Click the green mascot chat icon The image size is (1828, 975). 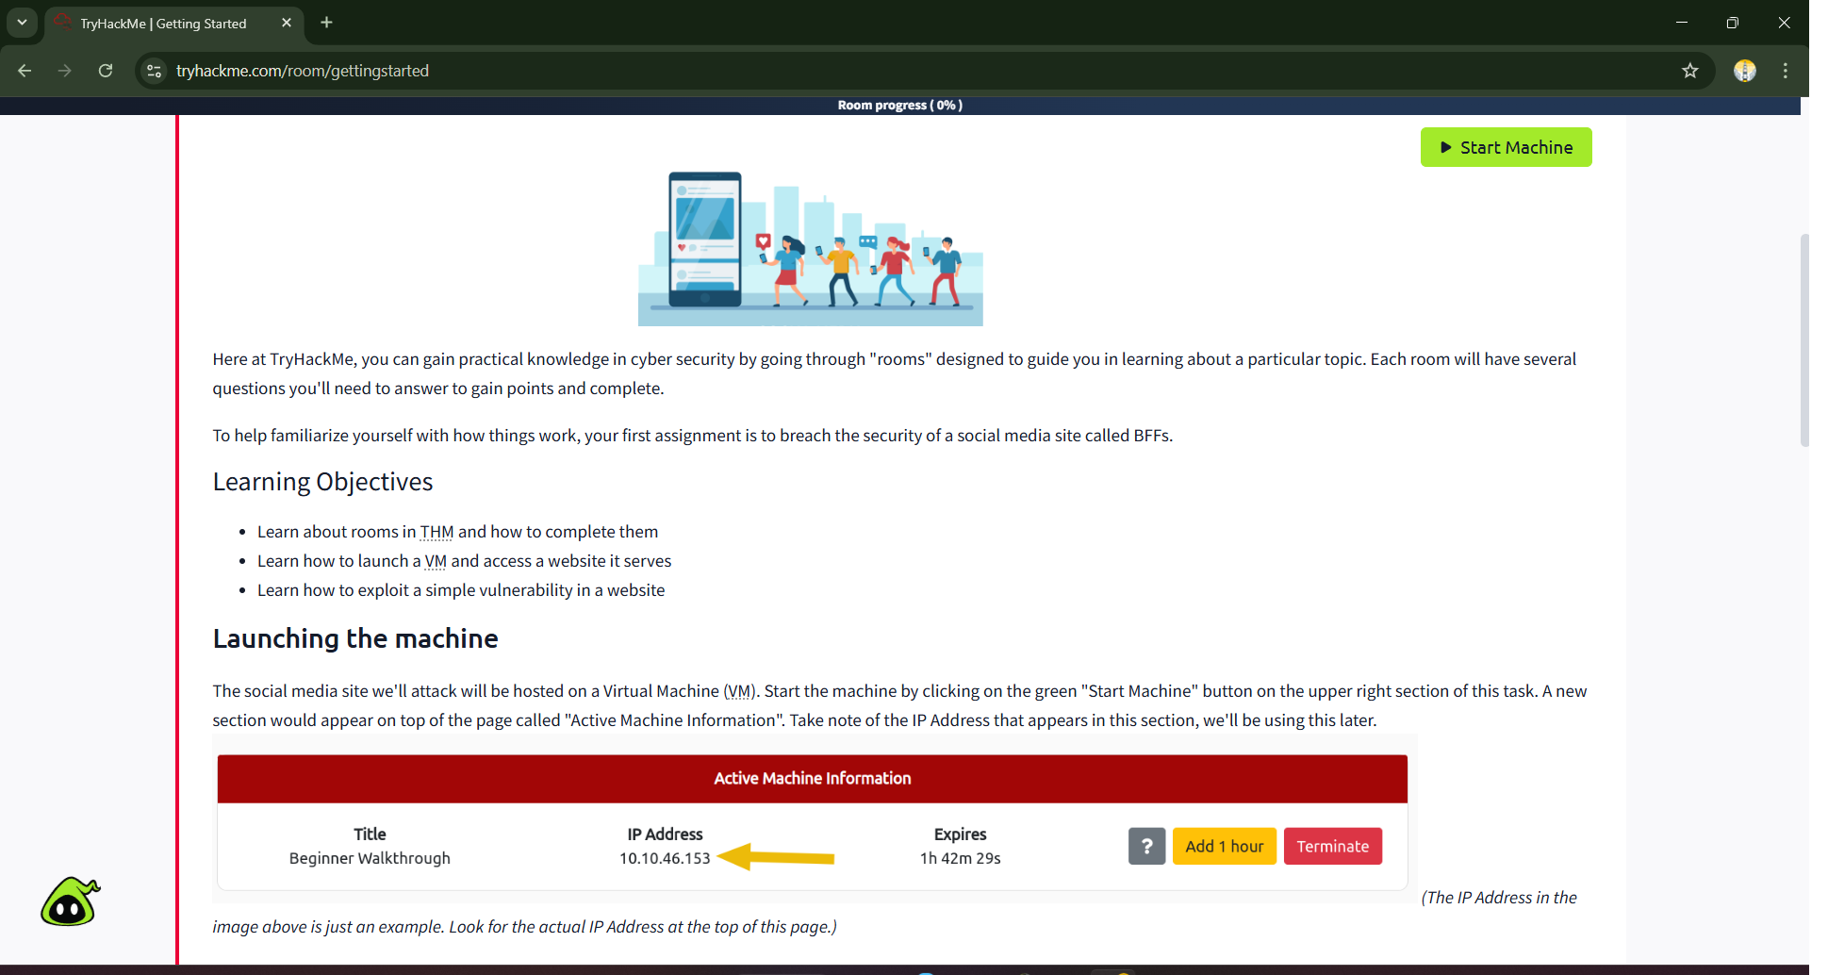click(70, 902)
